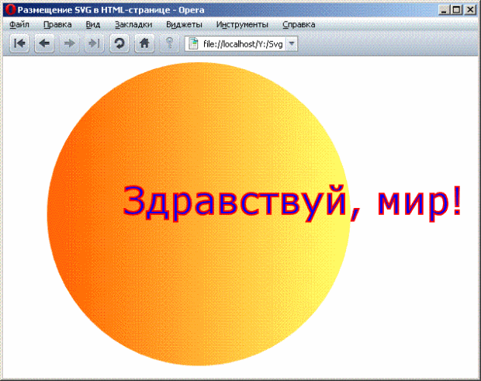Click the Здравствуй, мир! SVG text
This screenshot has height=381, width=481.
click(292, 203)
